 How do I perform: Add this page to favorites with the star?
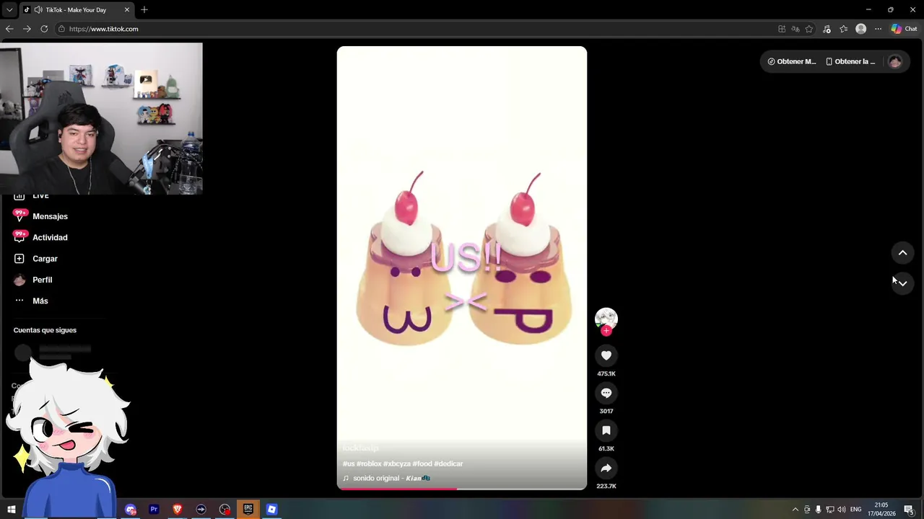[809, 29]
